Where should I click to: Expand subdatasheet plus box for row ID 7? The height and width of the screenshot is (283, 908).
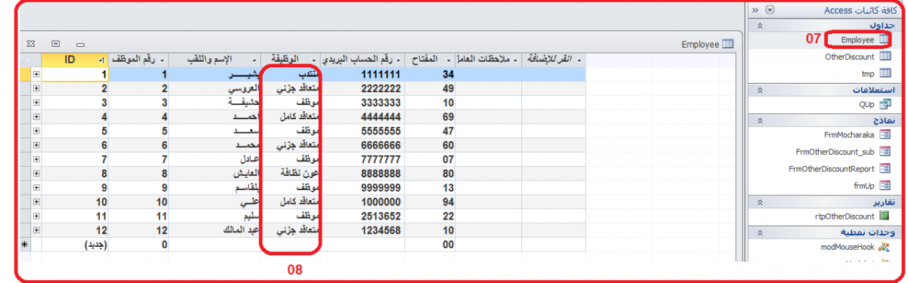coord(36,160)
